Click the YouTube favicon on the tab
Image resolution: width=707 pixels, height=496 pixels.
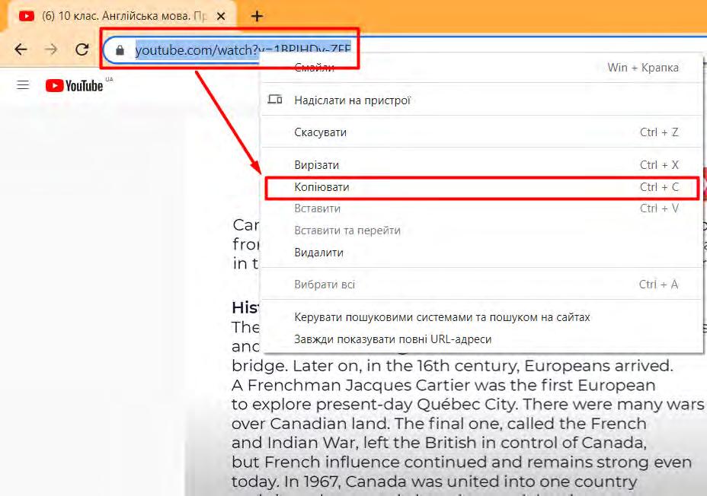pos(27,16)
